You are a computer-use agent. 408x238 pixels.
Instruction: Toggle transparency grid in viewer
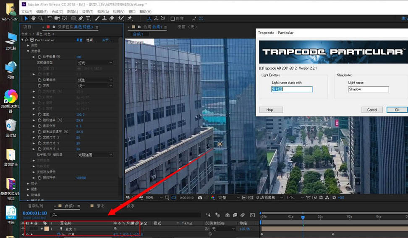[250, 198]
